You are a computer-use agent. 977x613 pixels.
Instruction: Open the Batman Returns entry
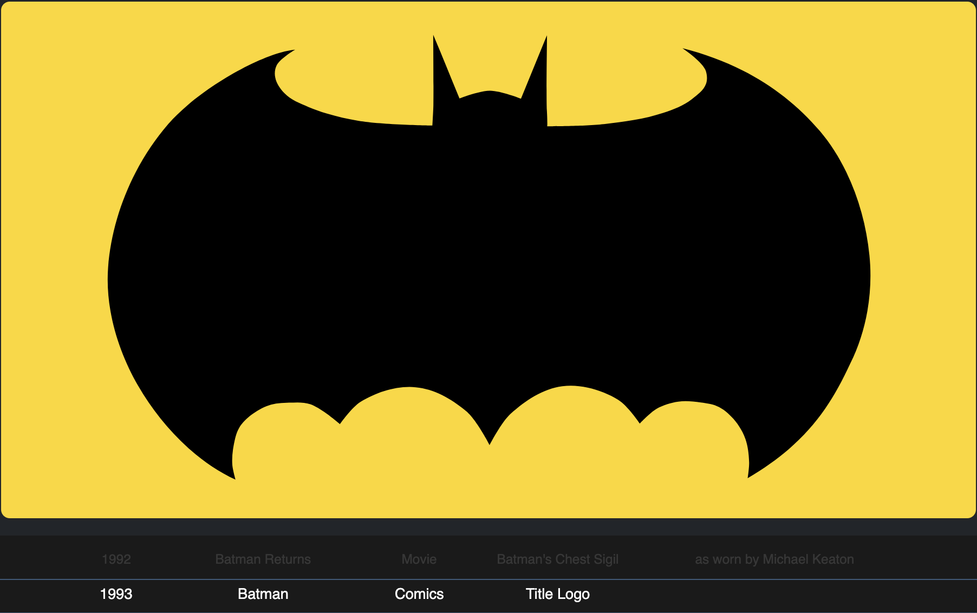pyautogui.click(x=263, y=559)
